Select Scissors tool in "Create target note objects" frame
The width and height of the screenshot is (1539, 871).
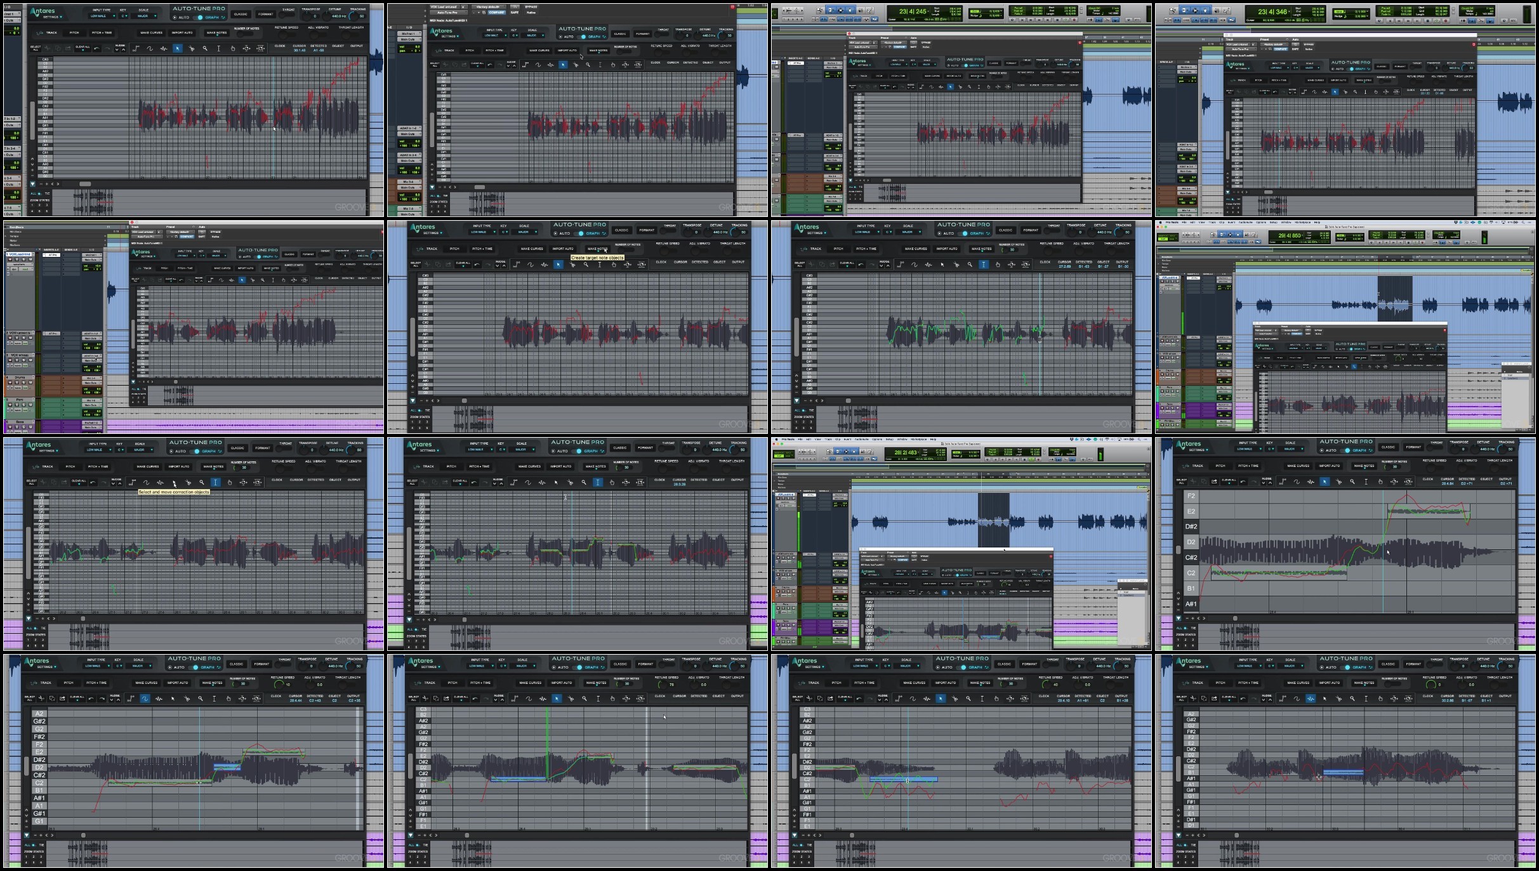coord(572,265)
